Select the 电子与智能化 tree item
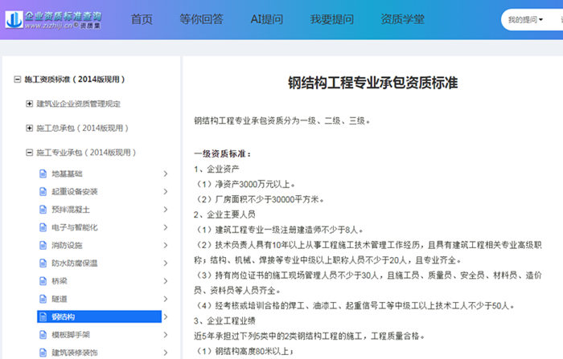 [75, 227]
